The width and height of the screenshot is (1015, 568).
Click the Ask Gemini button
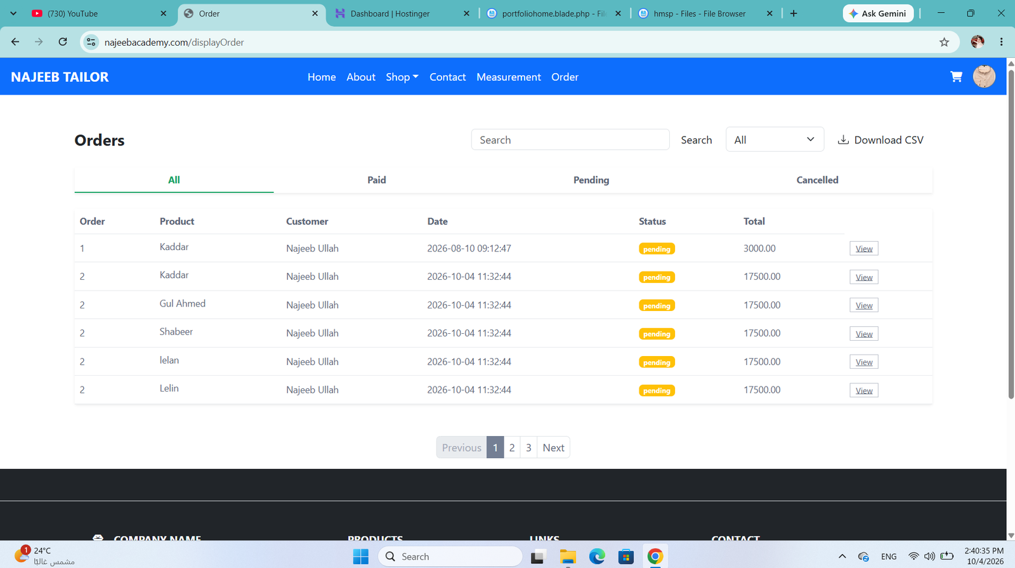click(879, 13)
